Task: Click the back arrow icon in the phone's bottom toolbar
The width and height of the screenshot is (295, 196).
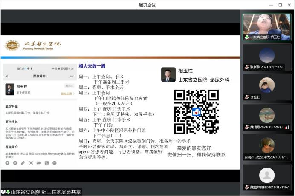Action: 7,163
